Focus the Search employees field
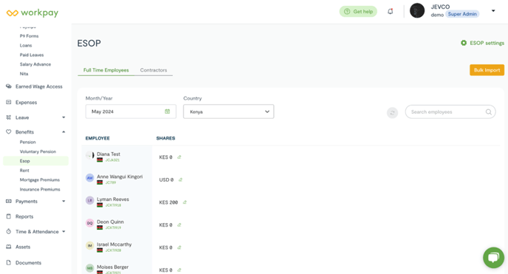The image size is (508, 274). (x=450, y=112)
